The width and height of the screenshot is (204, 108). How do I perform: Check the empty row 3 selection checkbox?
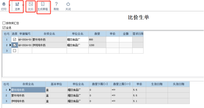(14, 51)
